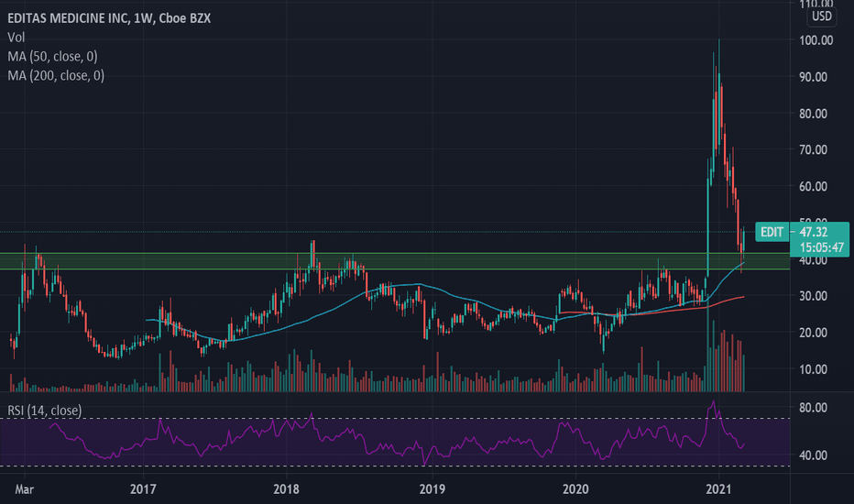Click the 2017 date axis label
The height and width of the screenshot is (504, 854).
click(143, 489)
